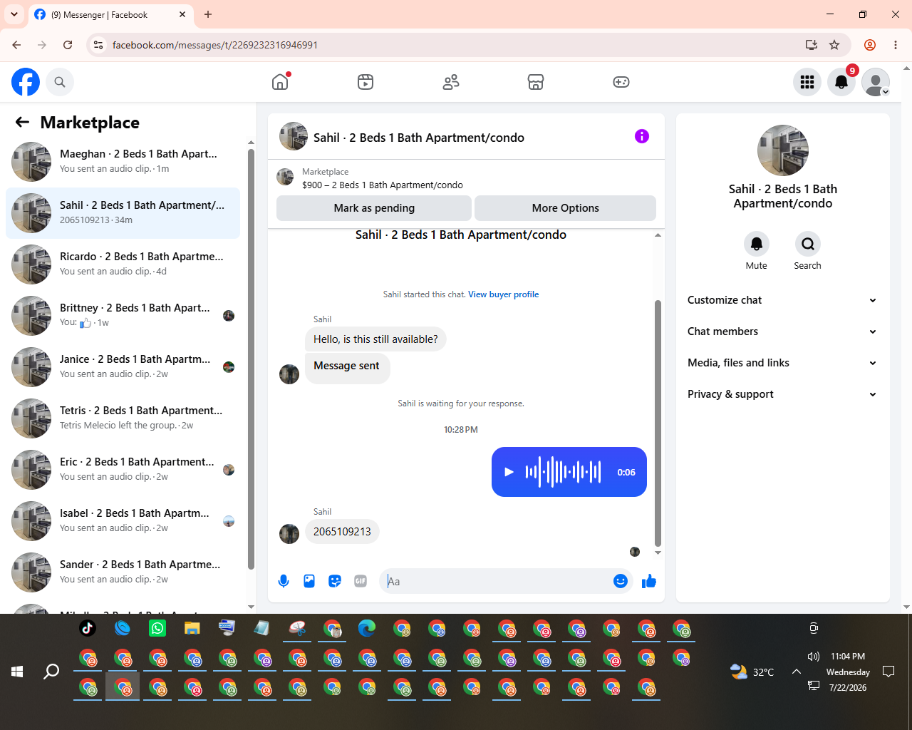Open WhatsApp from the taskbar
This screenshot has height=730, width=912.
[157, 628]
